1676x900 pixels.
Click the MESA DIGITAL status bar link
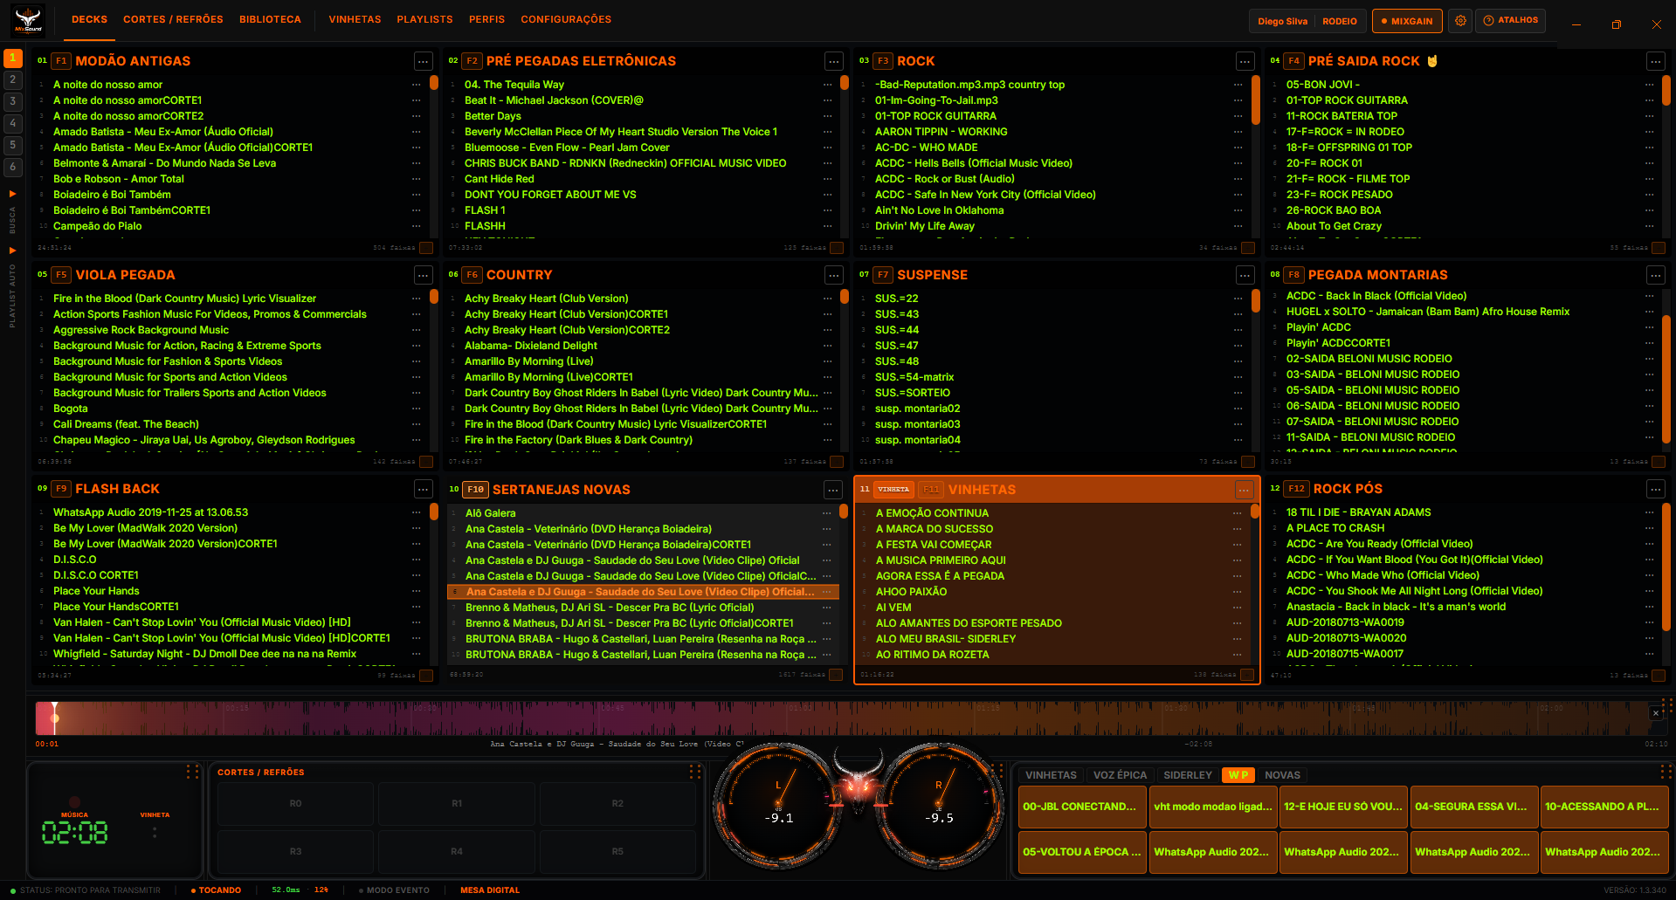490,890
